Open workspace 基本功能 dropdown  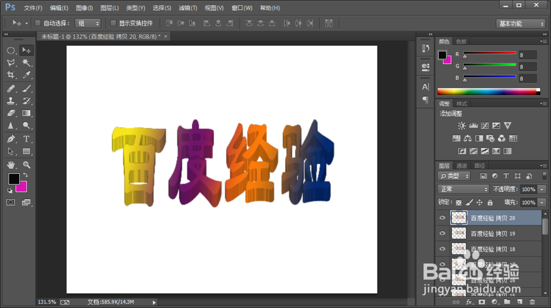[x=521, y=24]
